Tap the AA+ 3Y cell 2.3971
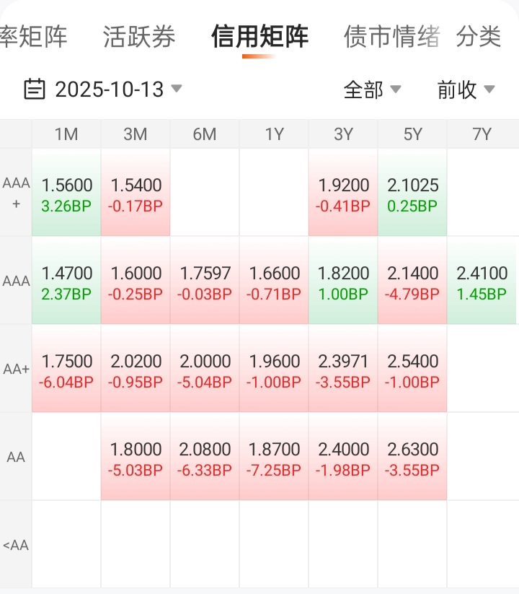The image size is (519, 594). tap(343, 370)
